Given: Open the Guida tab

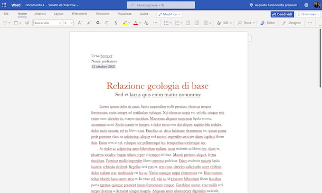Looking at the screenshot, I should pos(144,14).
